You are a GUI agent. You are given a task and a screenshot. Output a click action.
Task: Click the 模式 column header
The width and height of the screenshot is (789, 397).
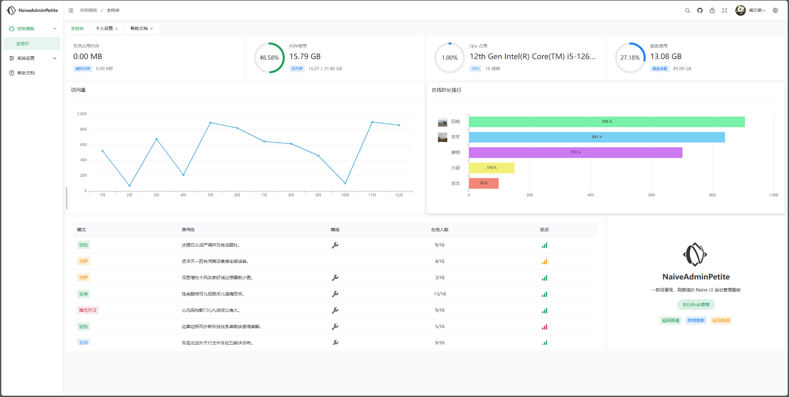point(81,230)
